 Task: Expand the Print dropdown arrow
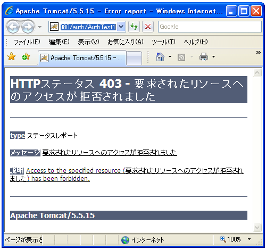[213, 57]
